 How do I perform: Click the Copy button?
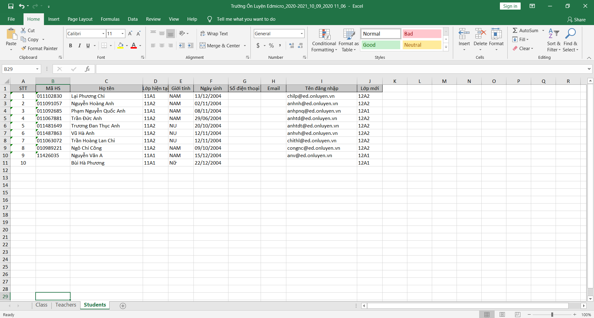pyautogui.click(x=30, y=39)
